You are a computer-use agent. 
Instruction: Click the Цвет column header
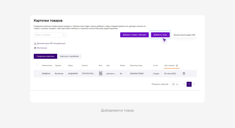coord(108,66)
